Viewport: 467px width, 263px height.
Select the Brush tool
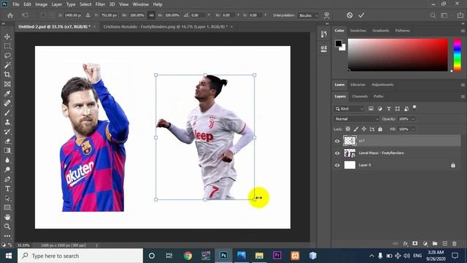tap(7, 113)
